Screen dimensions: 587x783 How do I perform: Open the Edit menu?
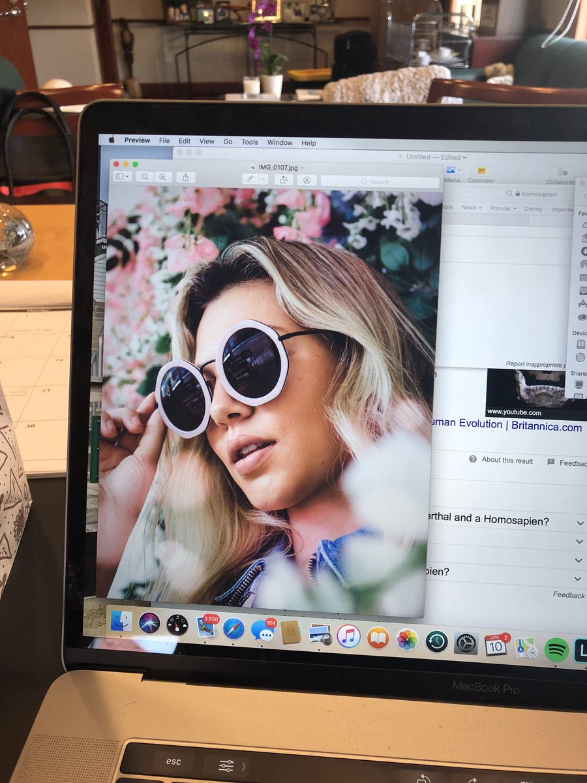pos(185,141)
